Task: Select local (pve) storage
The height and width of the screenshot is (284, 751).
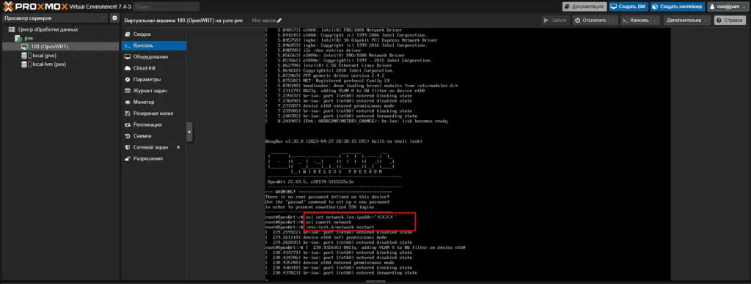Action: click(44, 56)
